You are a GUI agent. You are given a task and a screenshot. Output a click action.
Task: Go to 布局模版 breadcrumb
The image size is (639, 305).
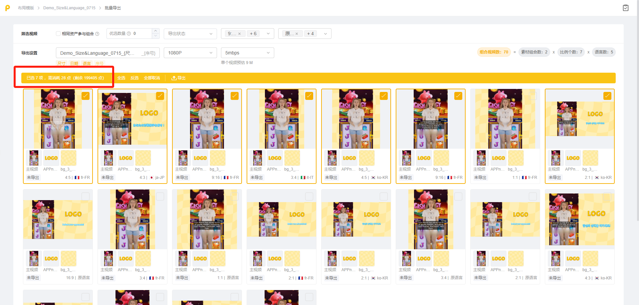tap(26, 8)
